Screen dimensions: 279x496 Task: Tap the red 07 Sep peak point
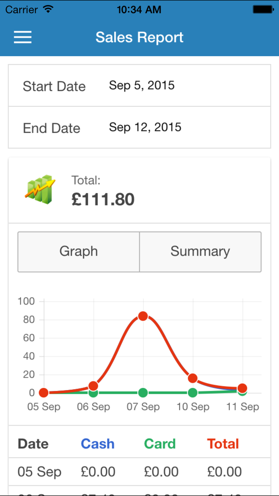click(143, 316)
